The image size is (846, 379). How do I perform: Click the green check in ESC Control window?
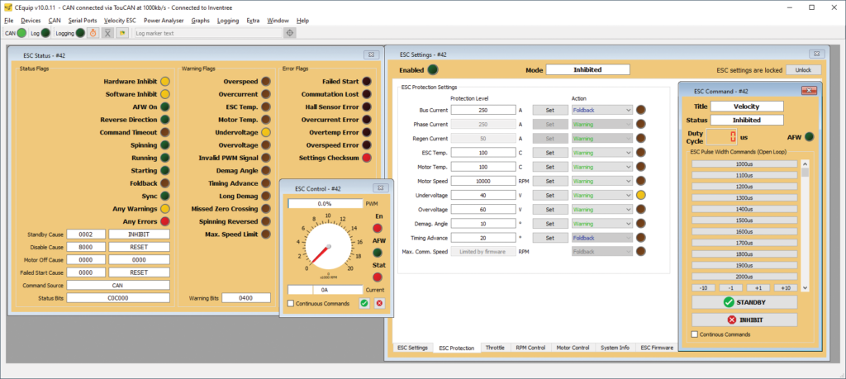click(x=364, y=304)
